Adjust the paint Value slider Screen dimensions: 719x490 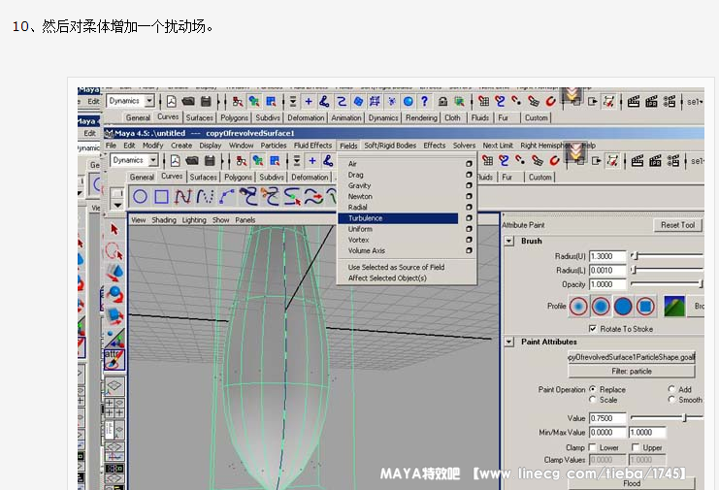pos(684,417)
